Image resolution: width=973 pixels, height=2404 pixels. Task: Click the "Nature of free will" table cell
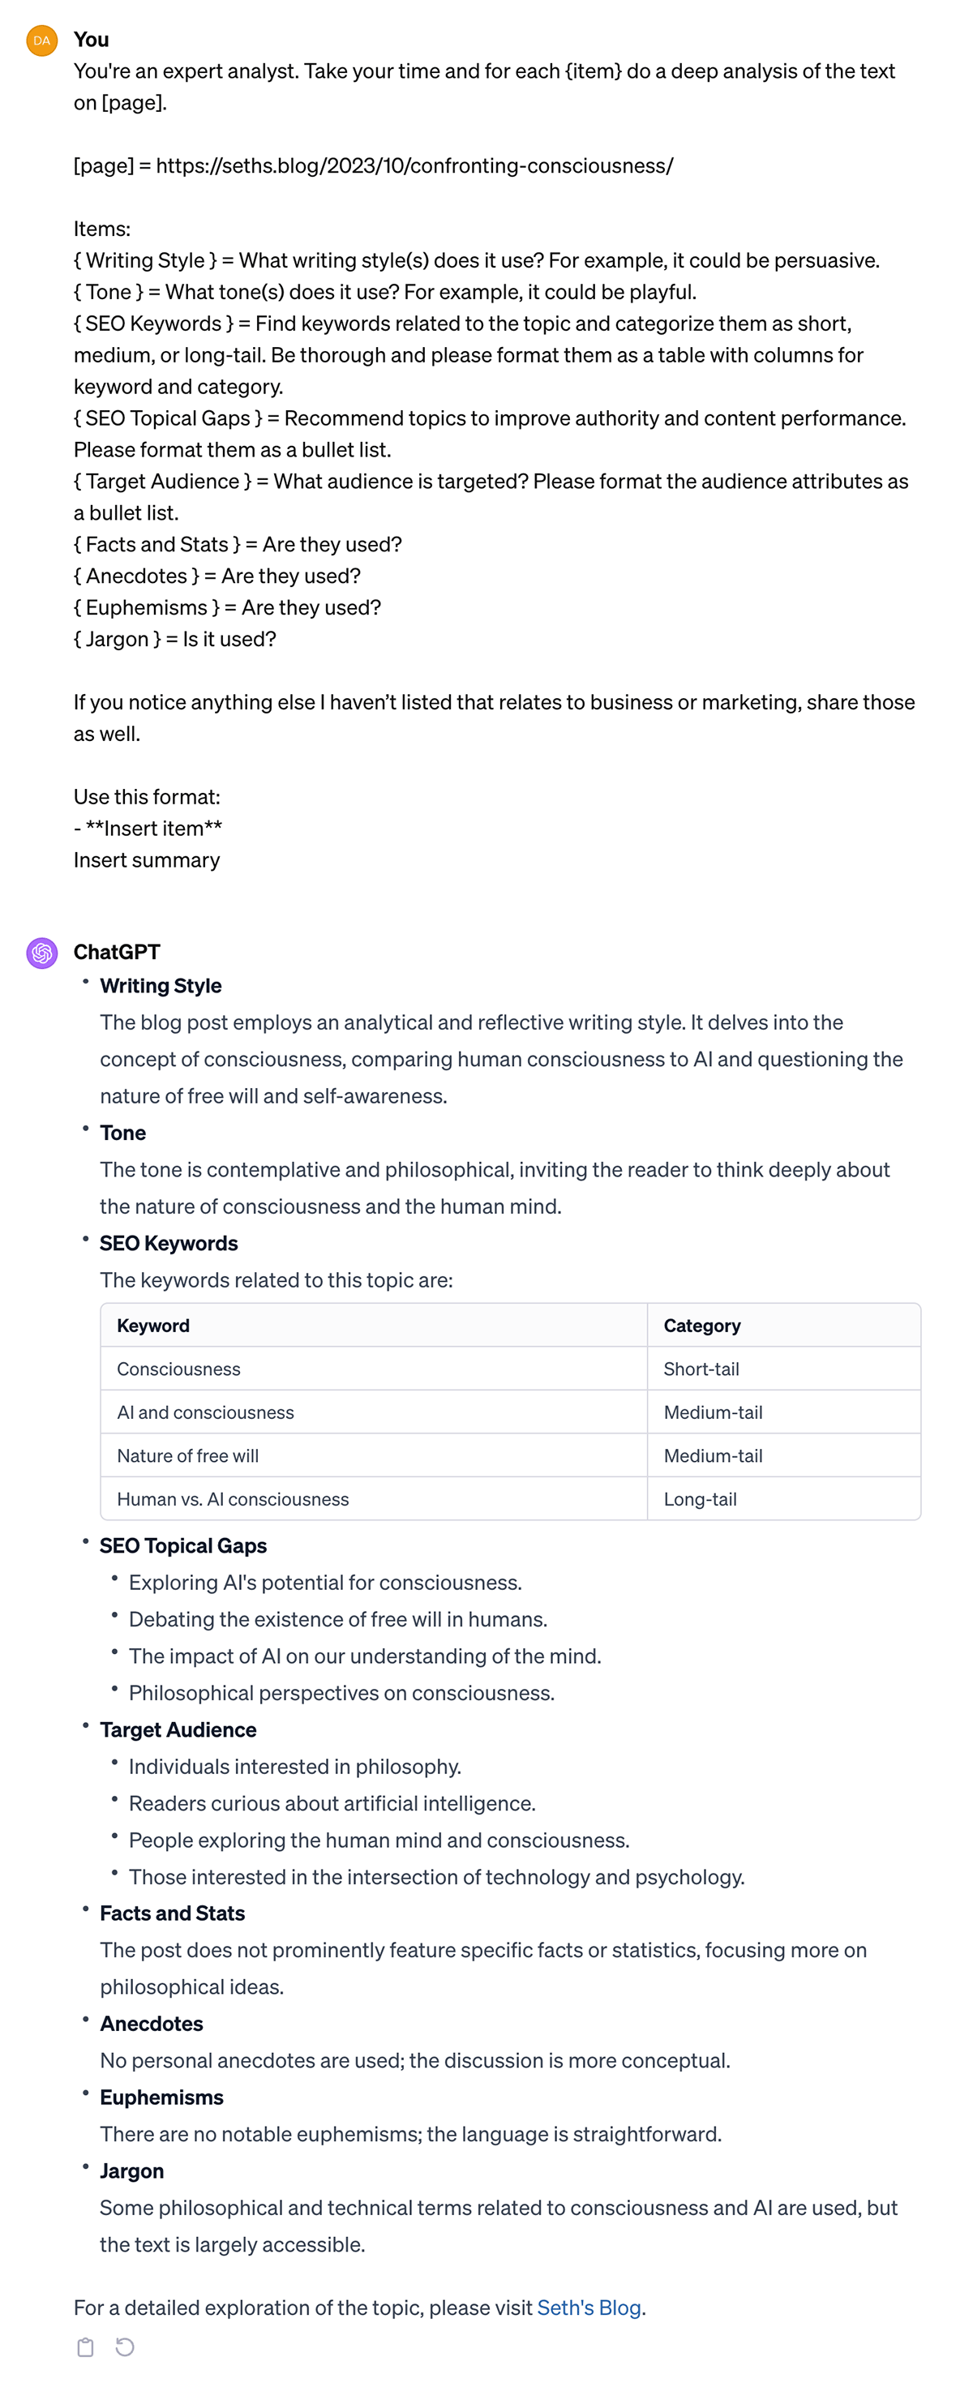[187, 1456]
